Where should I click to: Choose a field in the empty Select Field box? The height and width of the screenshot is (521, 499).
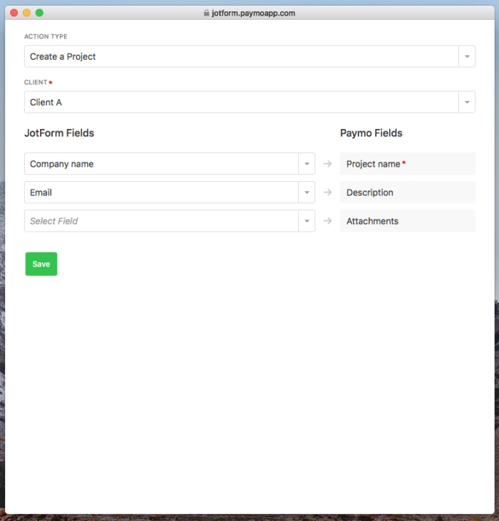(x=161, y=221)
